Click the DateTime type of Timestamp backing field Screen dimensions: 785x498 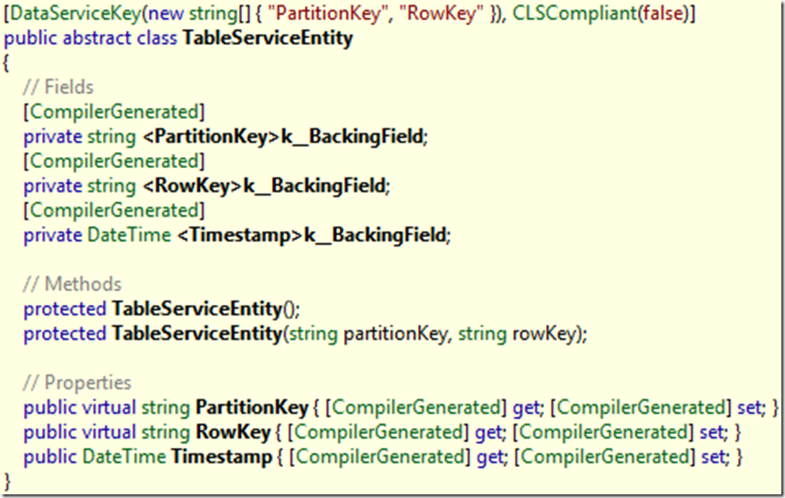[x=130, y=235]
